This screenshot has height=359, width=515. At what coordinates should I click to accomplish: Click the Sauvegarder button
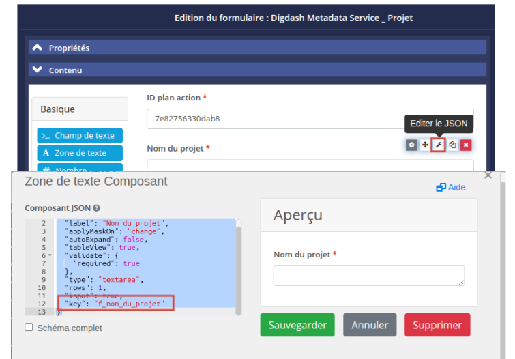[x=297, y=325]
